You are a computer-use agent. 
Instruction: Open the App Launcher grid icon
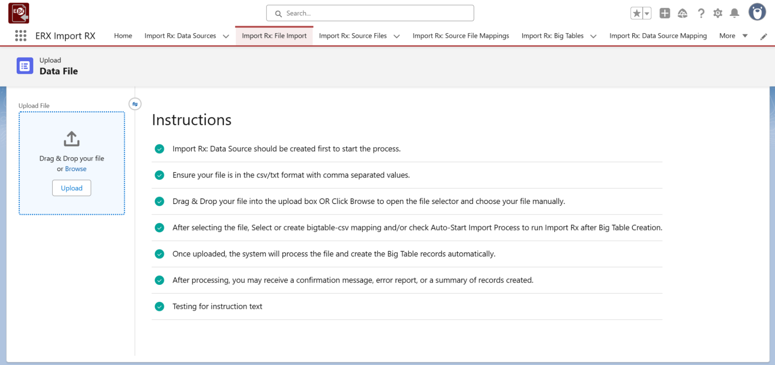pyautogui.click(x=21, y=36)
